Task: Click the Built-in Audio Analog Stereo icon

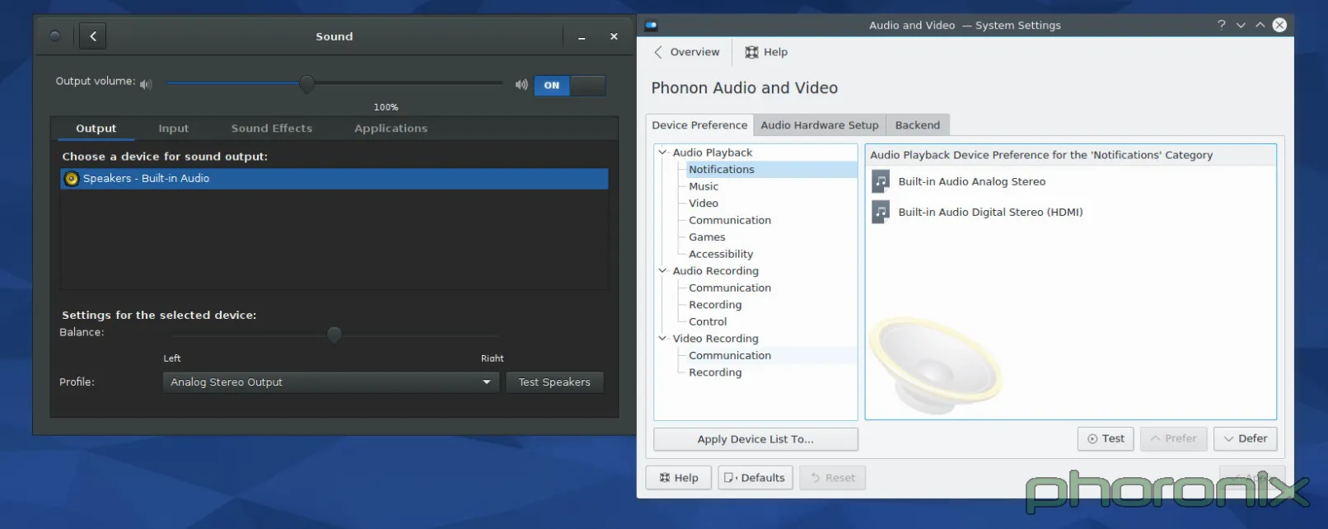Action: pyautogui.click(x=881, y=181)
